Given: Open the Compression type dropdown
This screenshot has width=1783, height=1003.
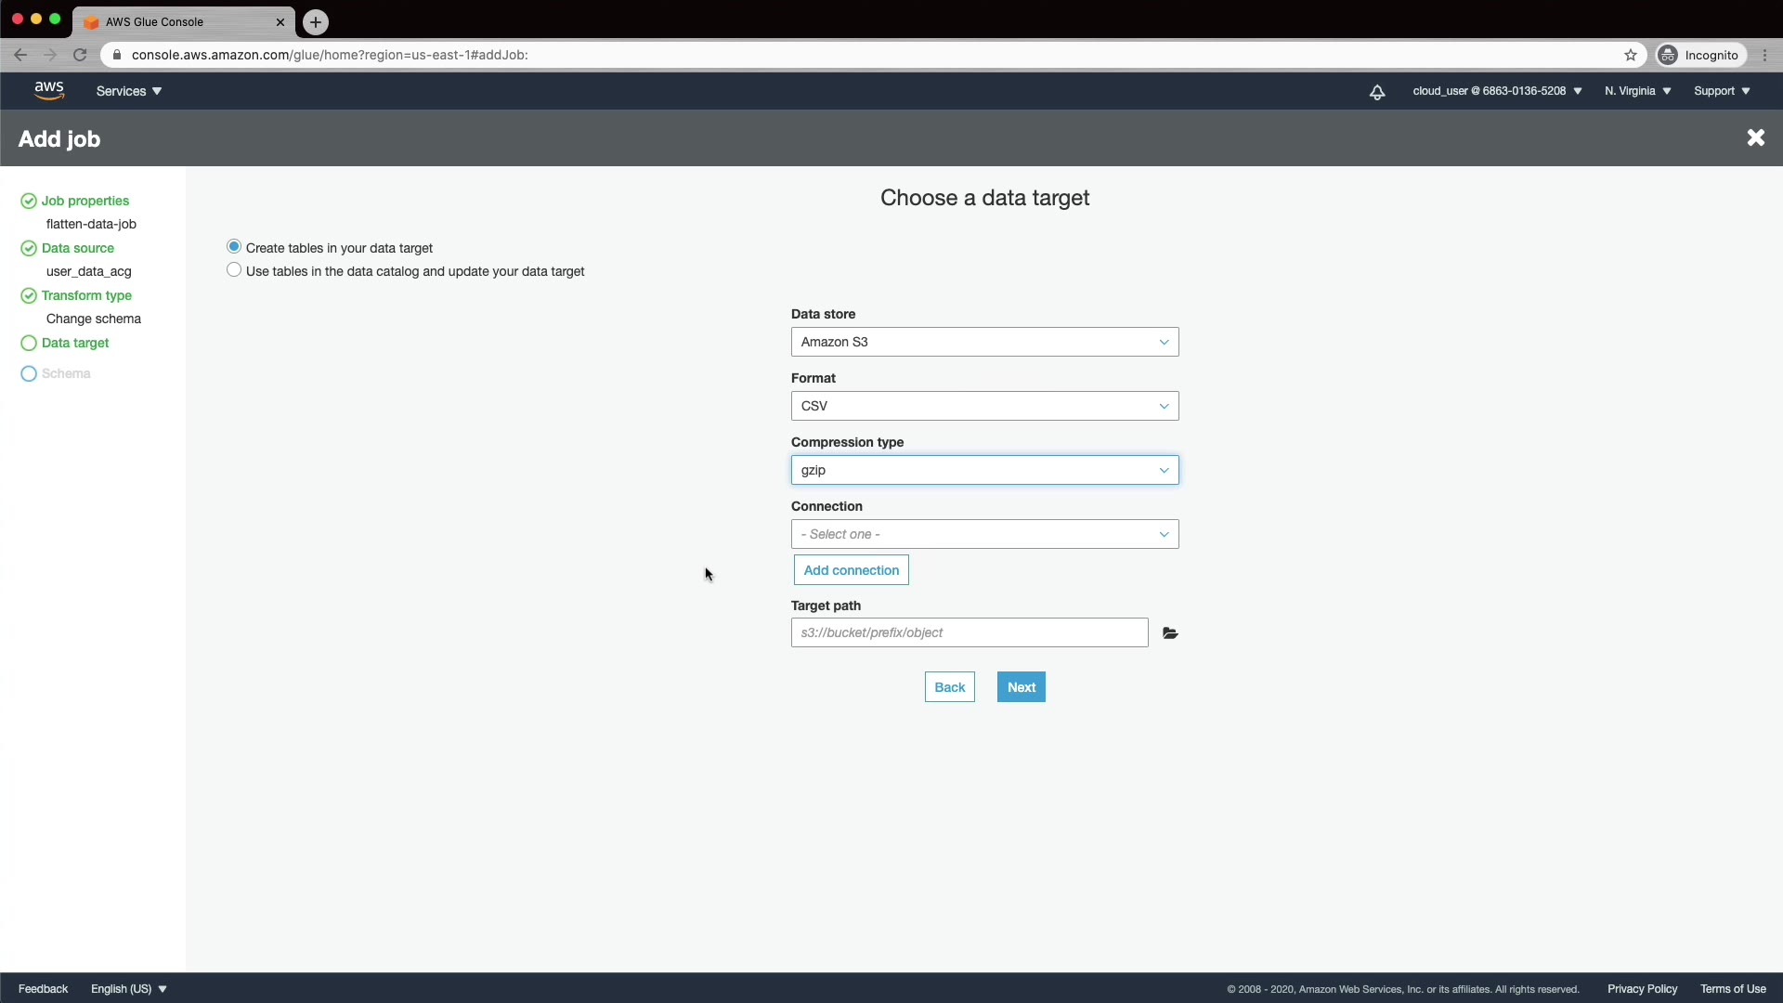Looking at the screenshot, I should coord(984,470).
